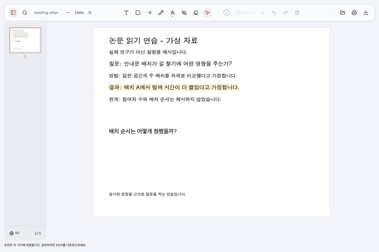
Task: Click annotation text 배치 순서는 어떻게 정했을까?
Action: click(x=143, y=131)
